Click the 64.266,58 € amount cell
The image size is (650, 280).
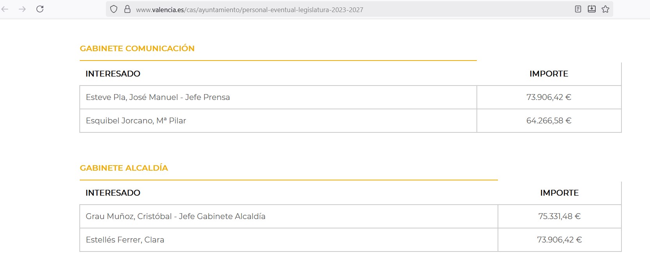pos(549,121)
